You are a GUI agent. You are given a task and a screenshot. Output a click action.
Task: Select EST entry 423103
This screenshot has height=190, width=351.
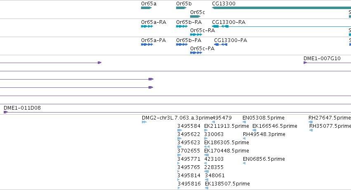point(205,163)
